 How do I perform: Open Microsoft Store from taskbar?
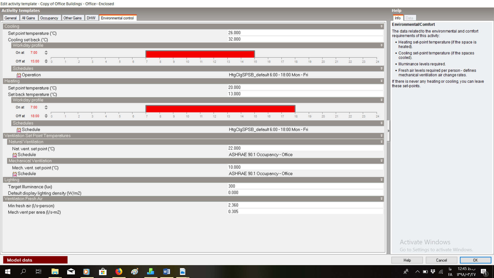pyautogui.click(x=103, y=272)
